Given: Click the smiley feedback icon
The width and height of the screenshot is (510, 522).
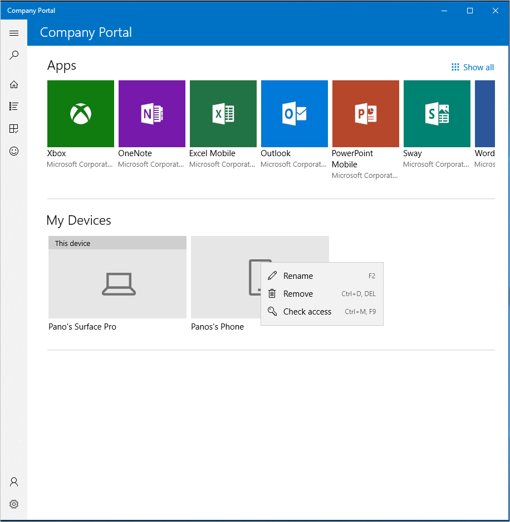Looking at the screenshot, I should (x=13, y=151).
